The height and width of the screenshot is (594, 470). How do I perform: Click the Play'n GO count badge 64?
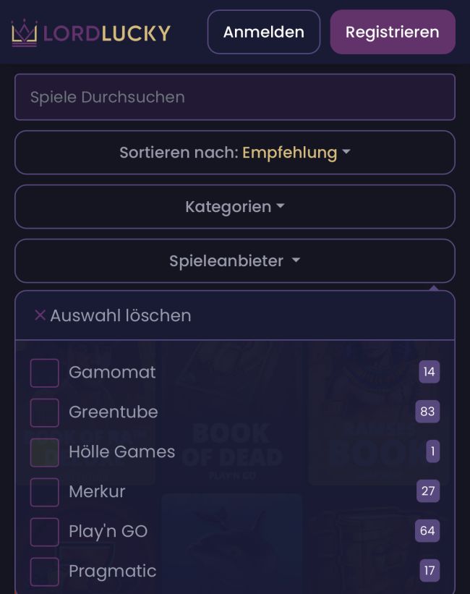[427, 531]
